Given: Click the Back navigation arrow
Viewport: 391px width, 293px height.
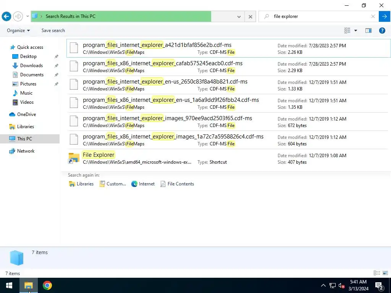Looking at the screenshot, I should click(6, 16).
